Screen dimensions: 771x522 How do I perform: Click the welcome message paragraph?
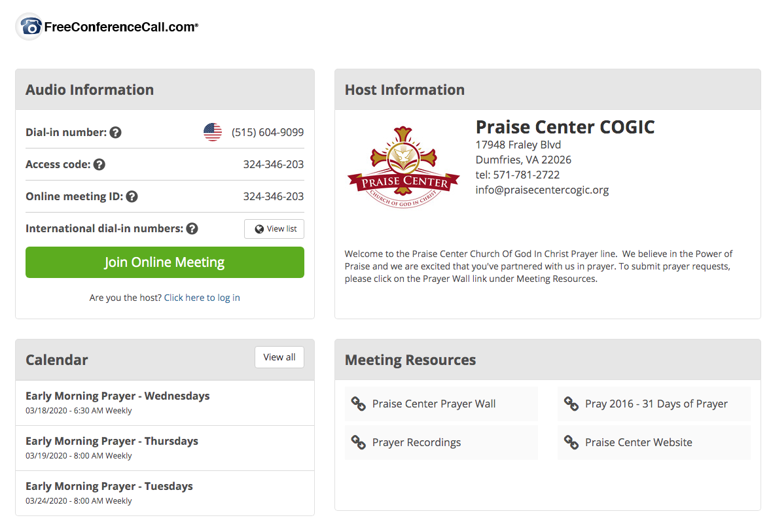point(539,266)
